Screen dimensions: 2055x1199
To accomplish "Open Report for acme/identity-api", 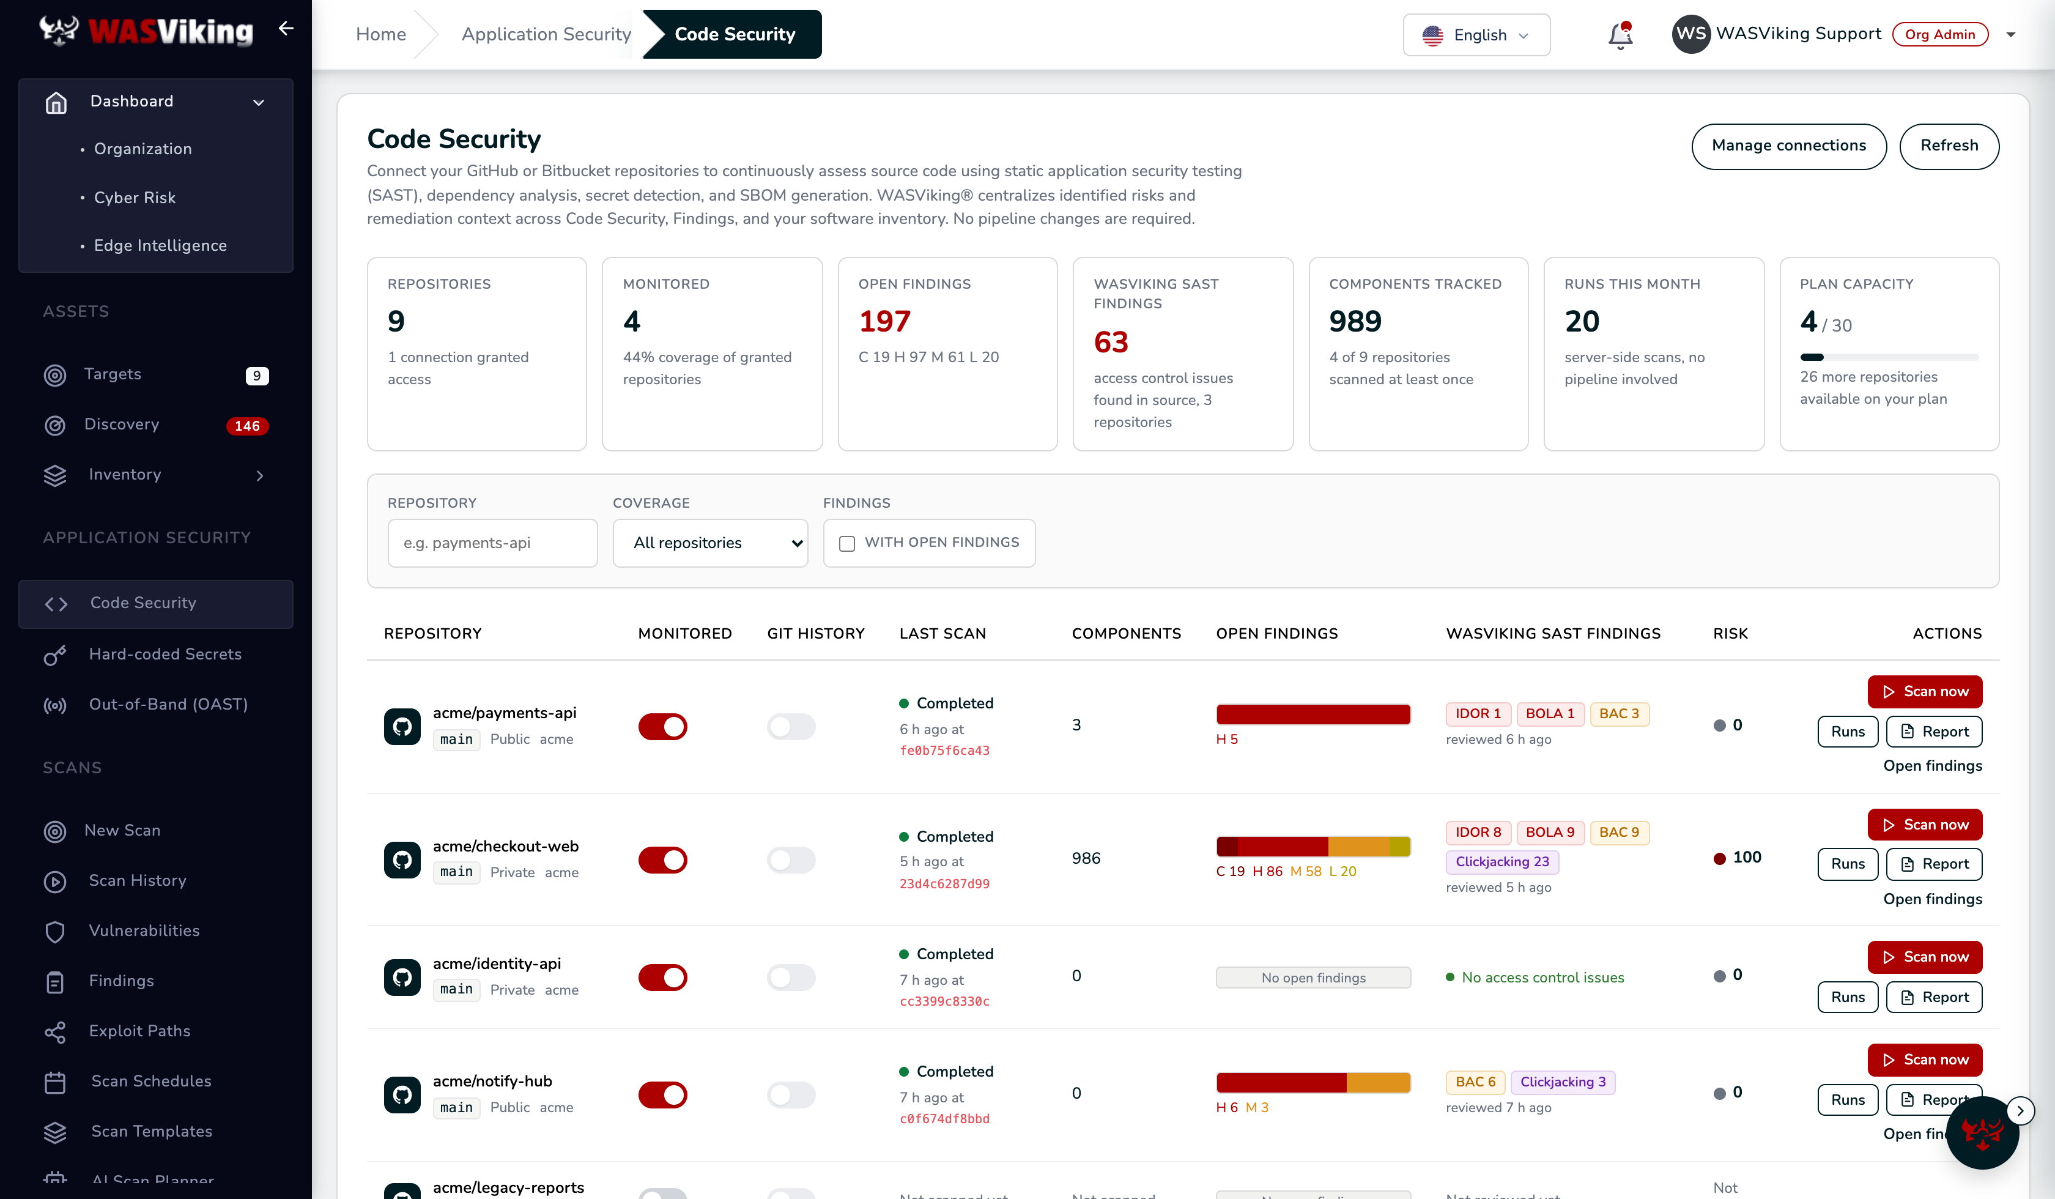I will coord(1935,998).
